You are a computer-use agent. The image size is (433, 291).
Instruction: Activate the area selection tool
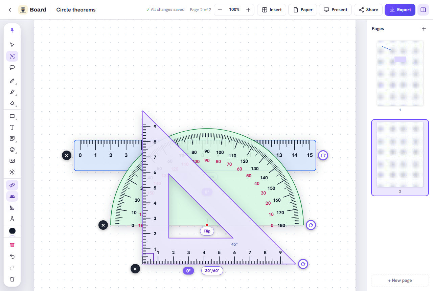click(x=12, y=56)
